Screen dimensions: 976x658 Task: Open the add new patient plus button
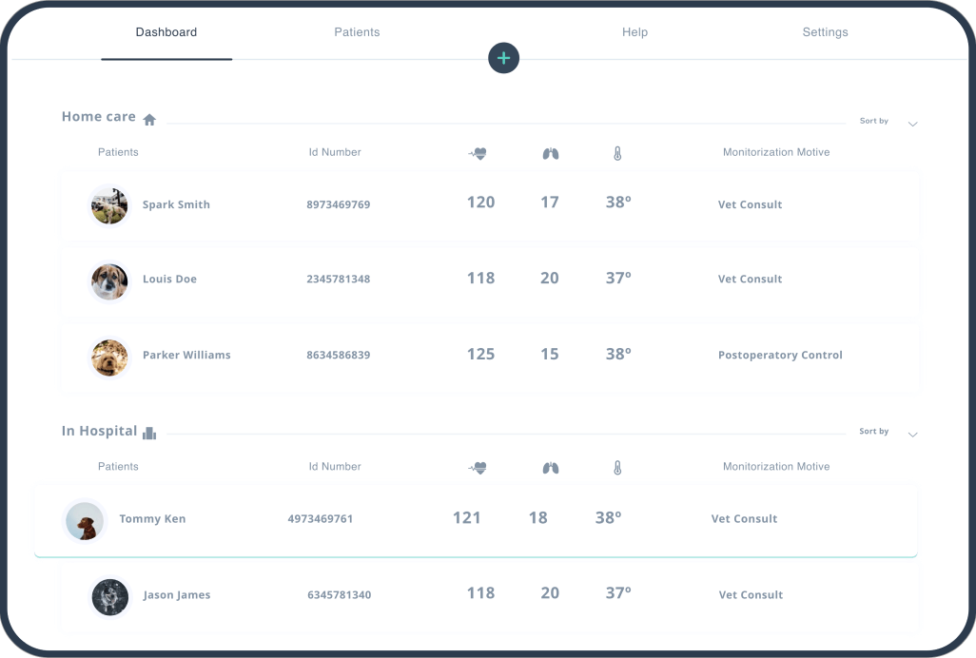pos(504,58)
